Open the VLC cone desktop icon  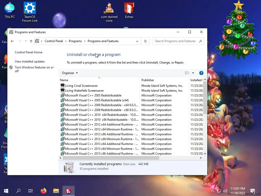click(x=109, y=12)
